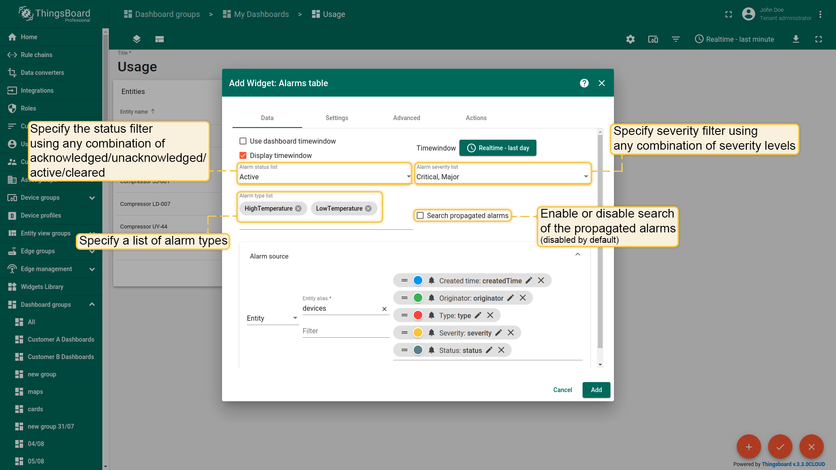Collapse the Alarm source panel

(578, 255)
